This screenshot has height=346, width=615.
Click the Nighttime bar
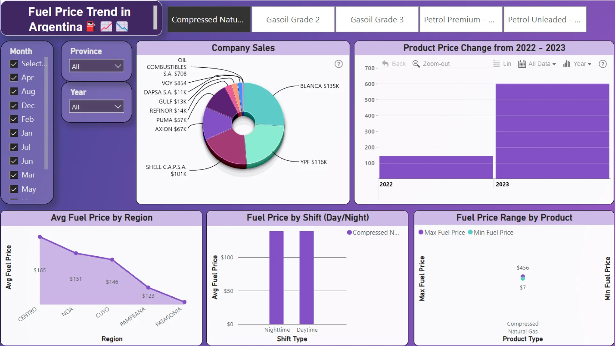pyautogui.click(x=276, y=277)
